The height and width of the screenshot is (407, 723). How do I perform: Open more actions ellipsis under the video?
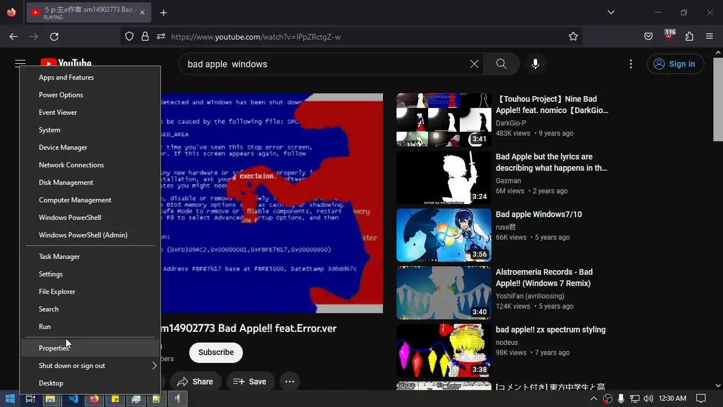[x=290, y=382]
